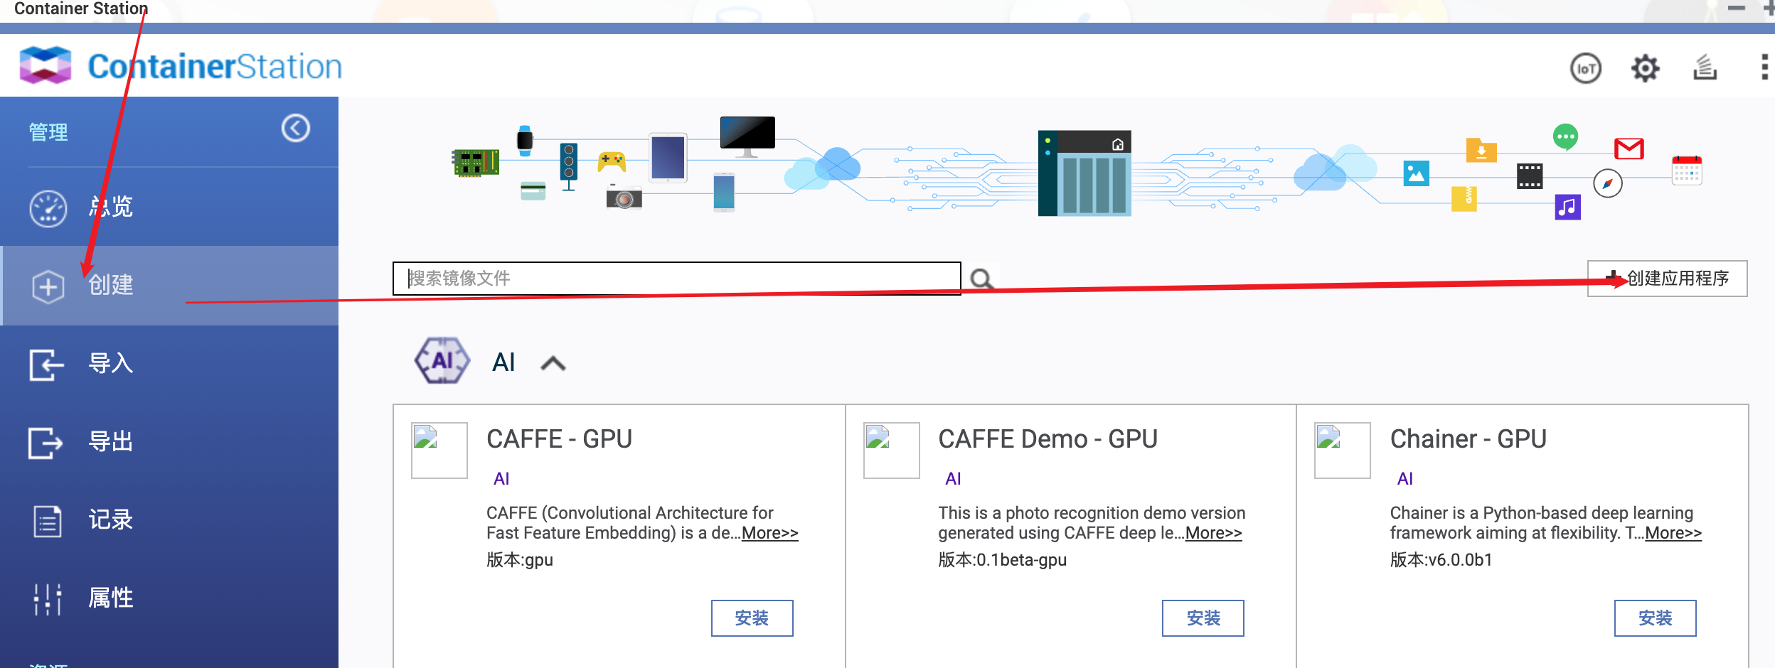Select 创建 in sidebar menu
The height and width of the screenshot is (668, 1775).
(x=169, y=286)
